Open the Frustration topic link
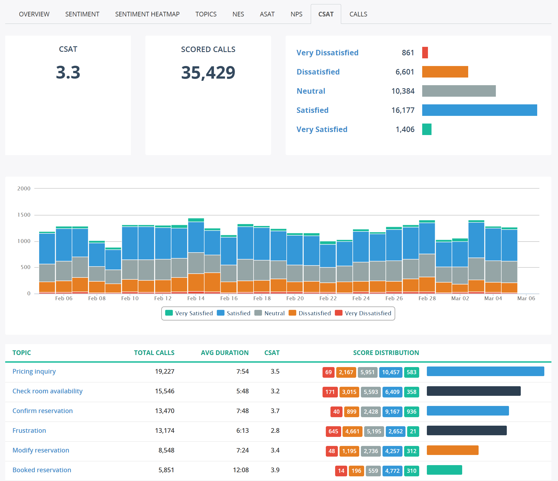 click(x=29, y=431)
